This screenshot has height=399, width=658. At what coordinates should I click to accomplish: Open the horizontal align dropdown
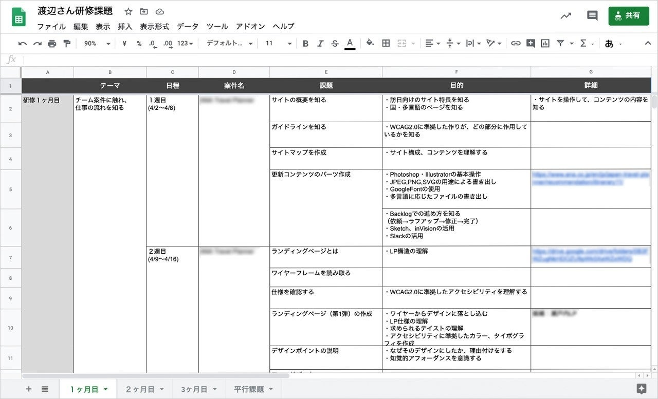[x=433, y=44]
